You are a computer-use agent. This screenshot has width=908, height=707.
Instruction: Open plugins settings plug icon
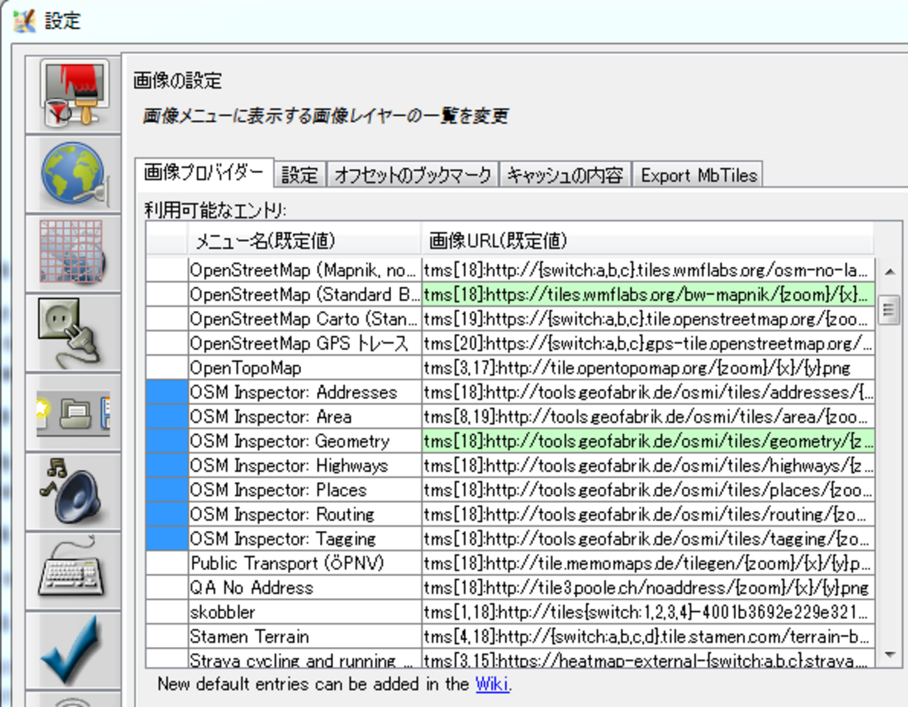(x=73, y=333)
